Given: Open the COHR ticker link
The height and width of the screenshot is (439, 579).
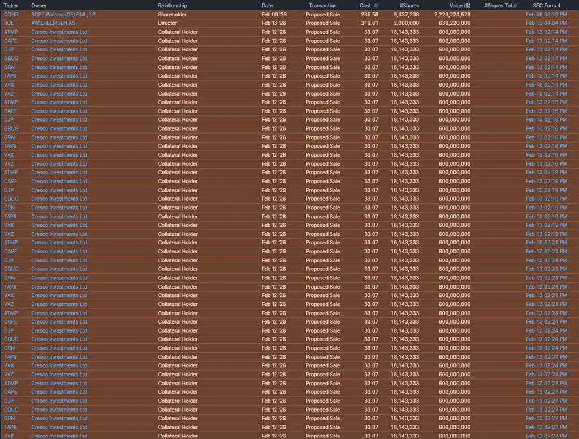Looking at the screenshot, I should (x=11, y=14).
